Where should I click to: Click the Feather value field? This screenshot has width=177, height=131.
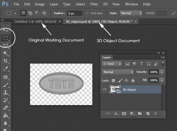pos(75,13)
